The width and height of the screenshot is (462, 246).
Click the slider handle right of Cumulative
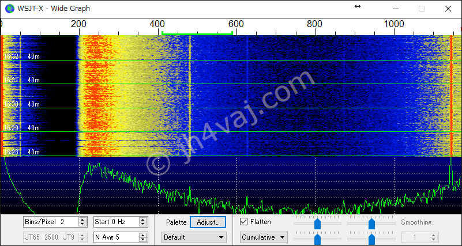pyautogui.click(x=317, y=239)
